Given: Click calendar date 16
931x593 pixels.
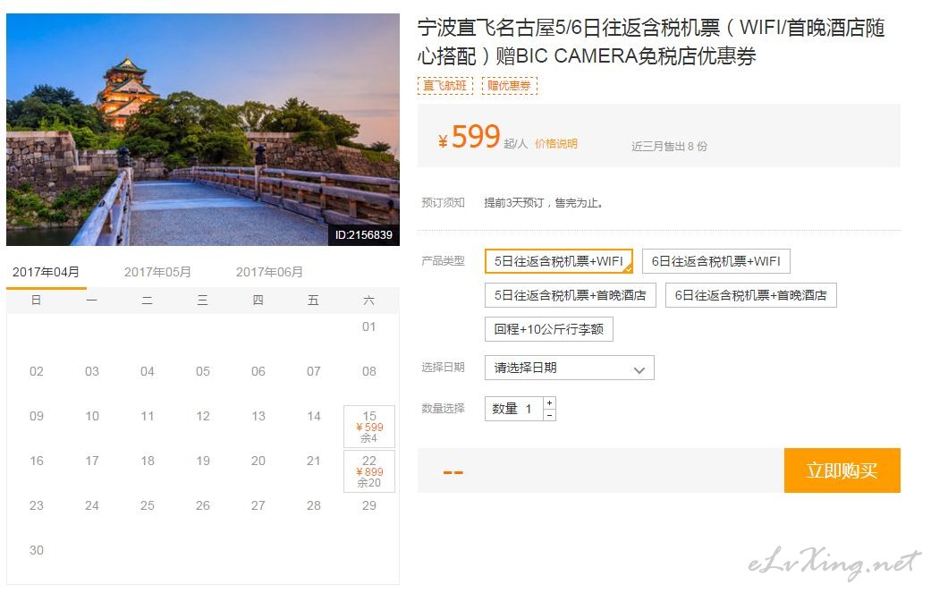Looking at the screenshot, I should click(36, 461).
